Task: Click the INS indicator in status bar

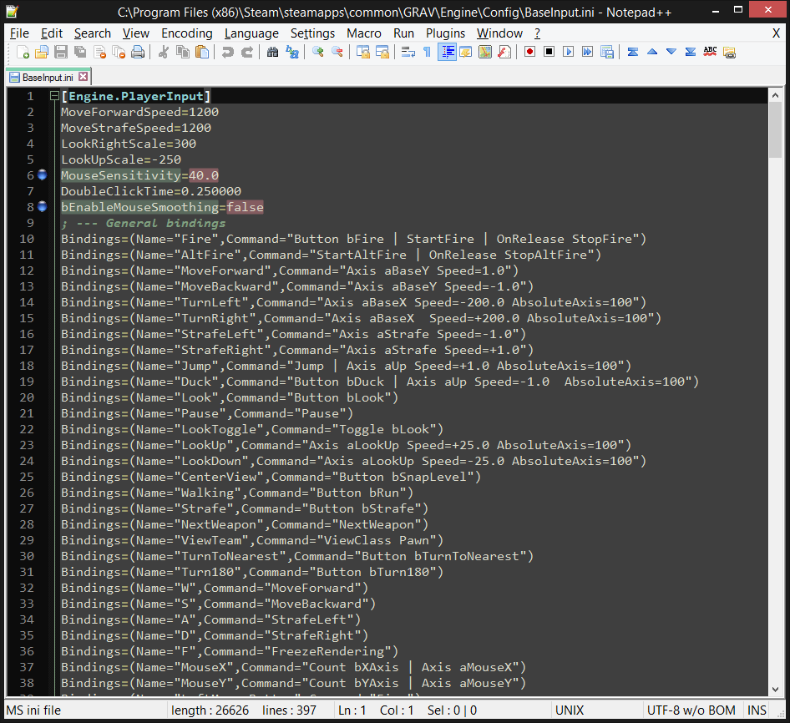Action: (757, 710)
